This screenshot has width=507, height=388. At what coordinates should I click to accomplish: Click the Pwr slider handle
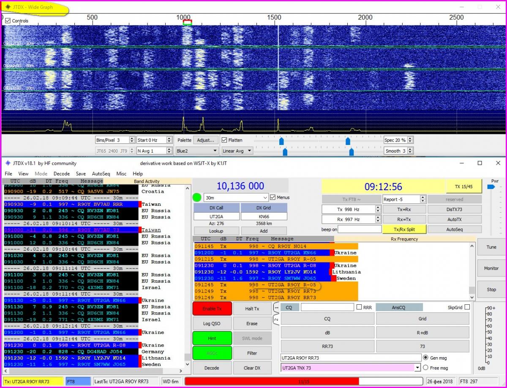tap(491, 186)
